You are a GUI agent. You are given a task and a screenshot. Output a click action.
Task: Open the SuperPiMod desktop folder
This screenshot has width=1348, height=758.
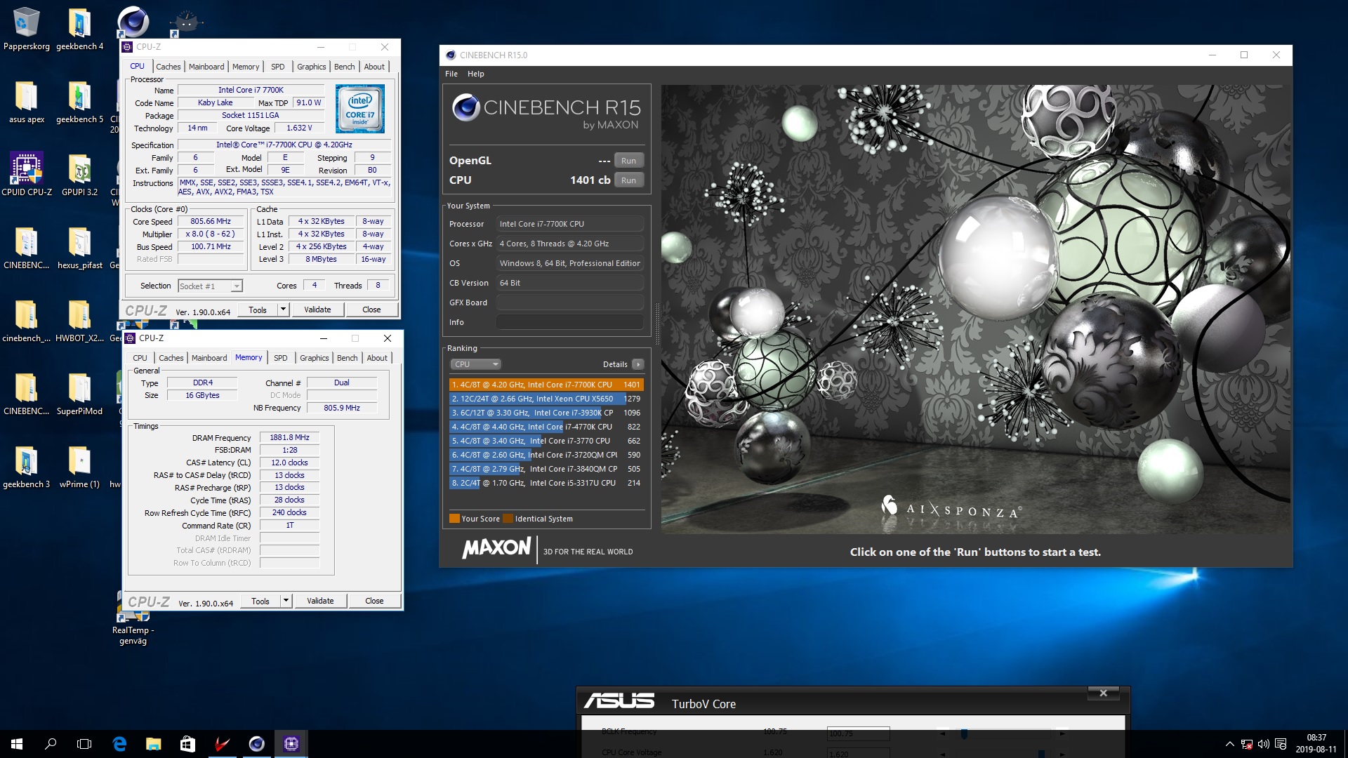79,394
